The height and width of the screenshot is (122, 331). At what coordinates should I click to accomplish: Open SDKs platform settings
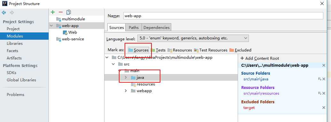pyautogui.click(x=12, y=73)
